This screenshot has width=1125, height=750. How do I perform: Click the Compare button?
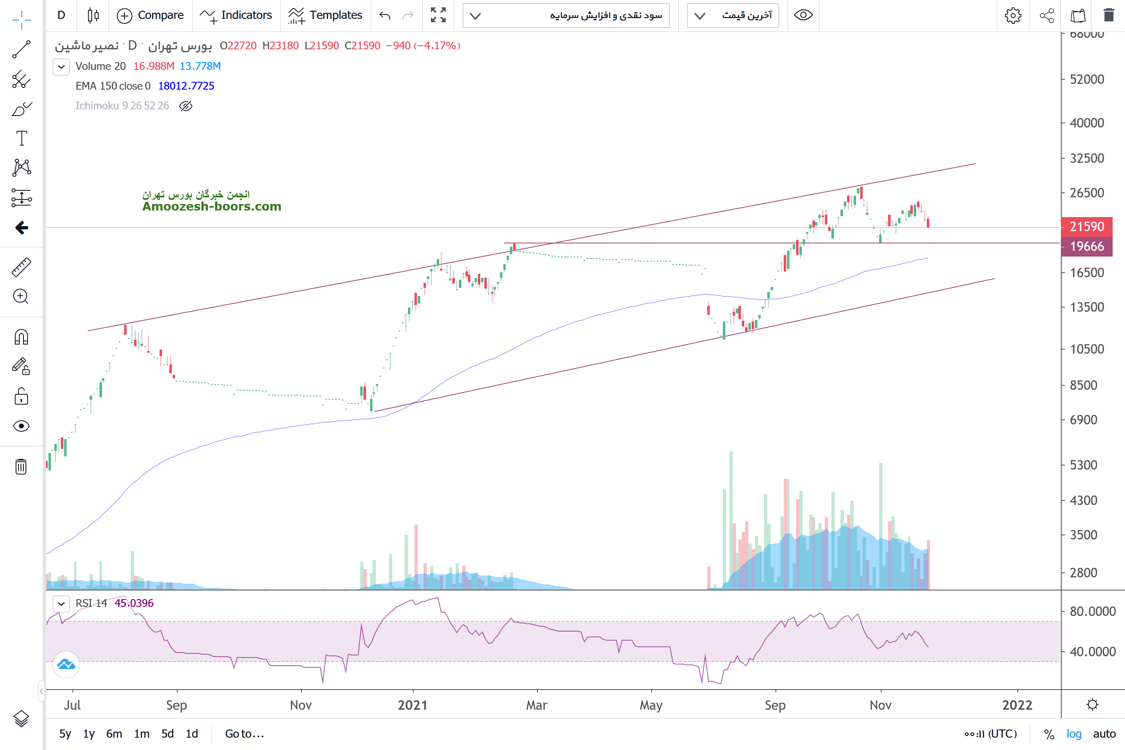coord(150,15)
